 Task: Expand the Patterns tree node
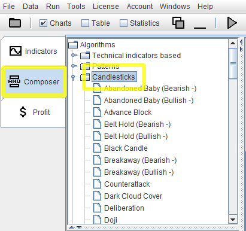(74, 66)
